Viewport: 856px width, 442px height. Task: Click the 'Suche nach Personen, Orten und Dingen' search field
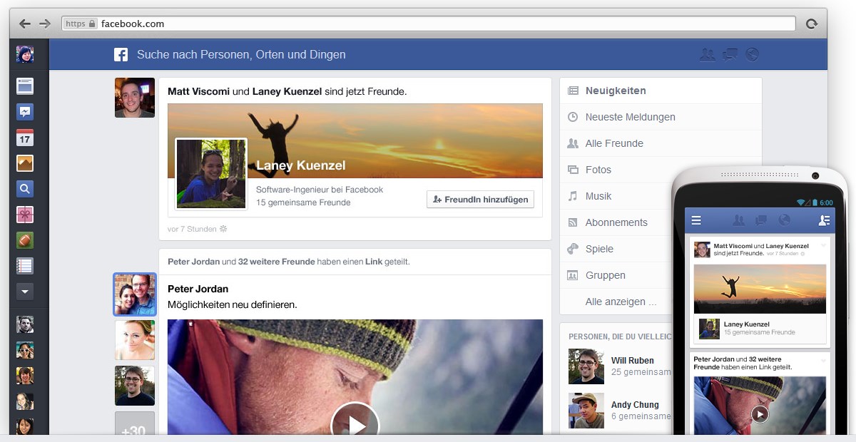241,55
